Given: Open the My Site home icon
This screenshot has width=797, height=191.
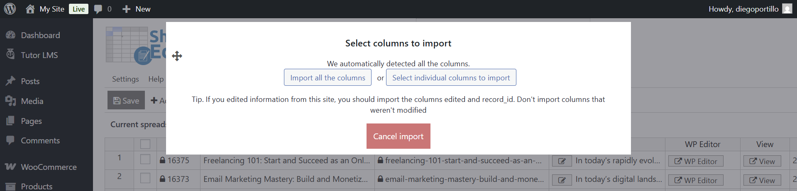Looking at the screenshot, I should (30, 9).
